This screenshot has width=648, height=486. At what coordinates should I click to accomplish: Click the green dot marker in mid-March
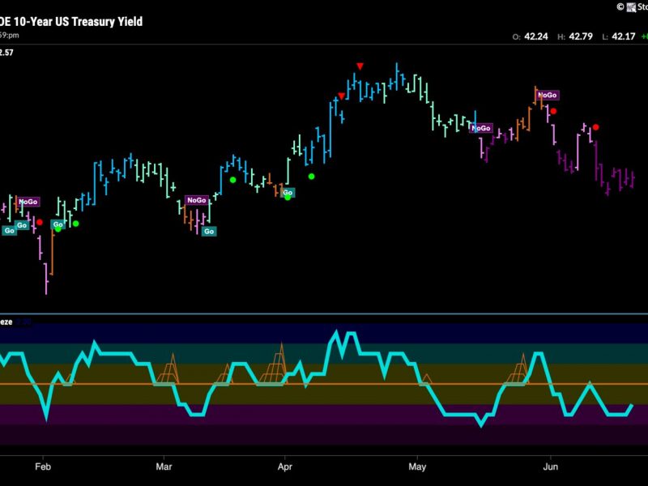coord(233,180)
